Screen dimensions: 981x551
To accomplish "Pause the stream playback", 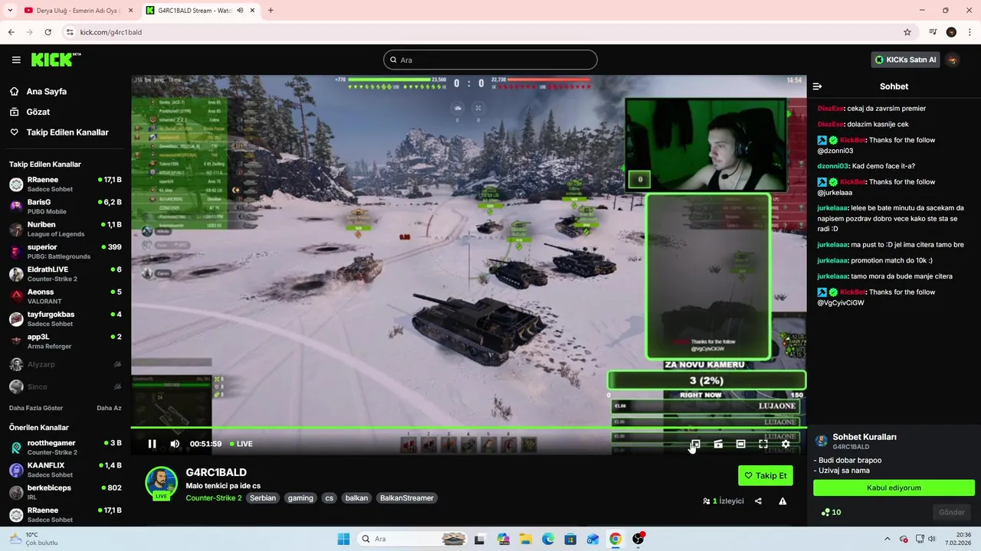I will 152,444.
